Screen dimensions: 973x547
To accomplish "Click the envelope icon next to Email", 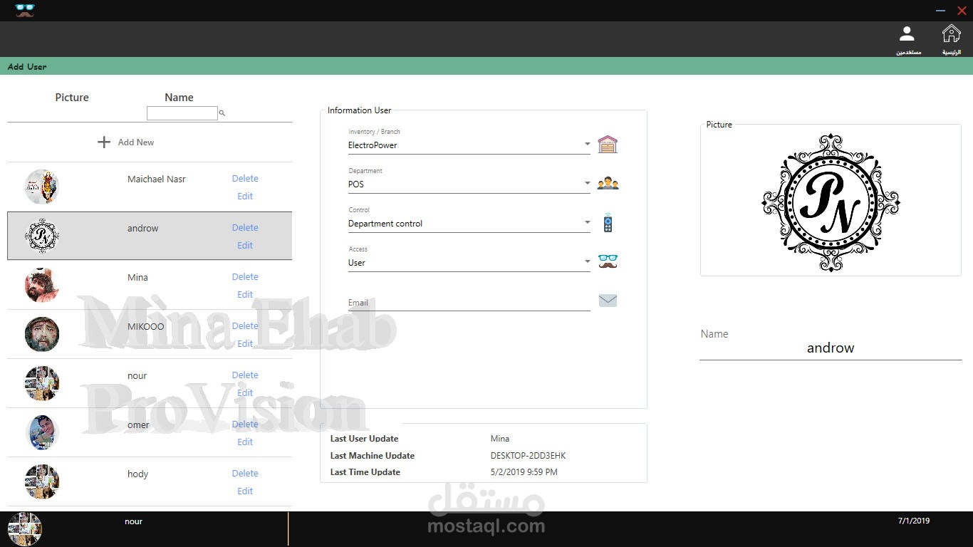I will coord(608,301).
